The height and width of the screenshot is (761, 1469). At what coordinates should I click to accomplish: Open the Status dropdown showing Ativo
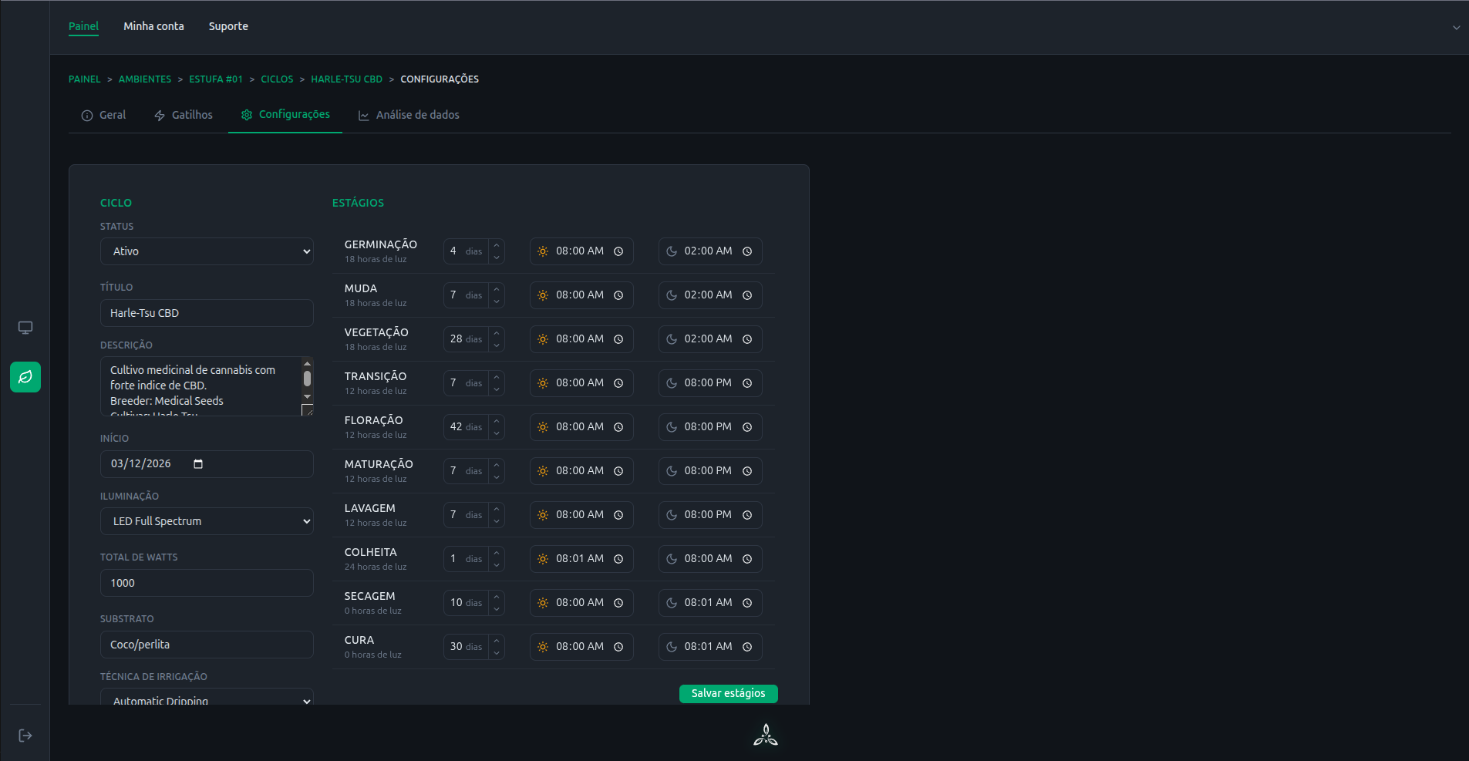pyautogui.click(x=207, y=251)
